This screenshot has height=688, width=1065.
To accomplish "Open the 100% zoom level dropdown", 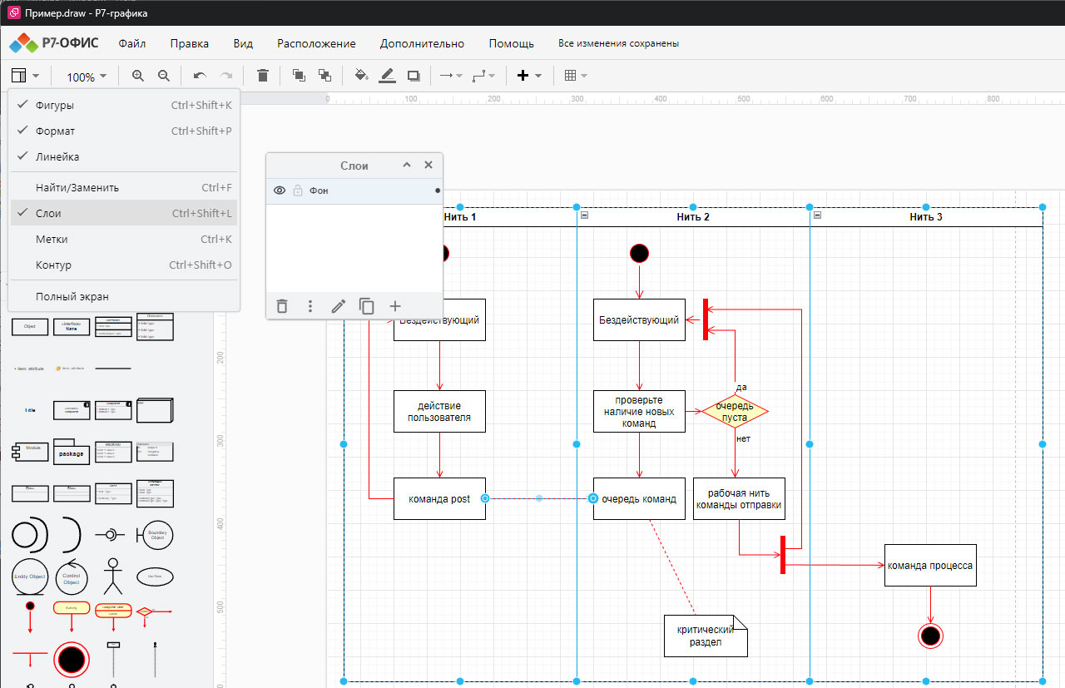I will (87, 77).
